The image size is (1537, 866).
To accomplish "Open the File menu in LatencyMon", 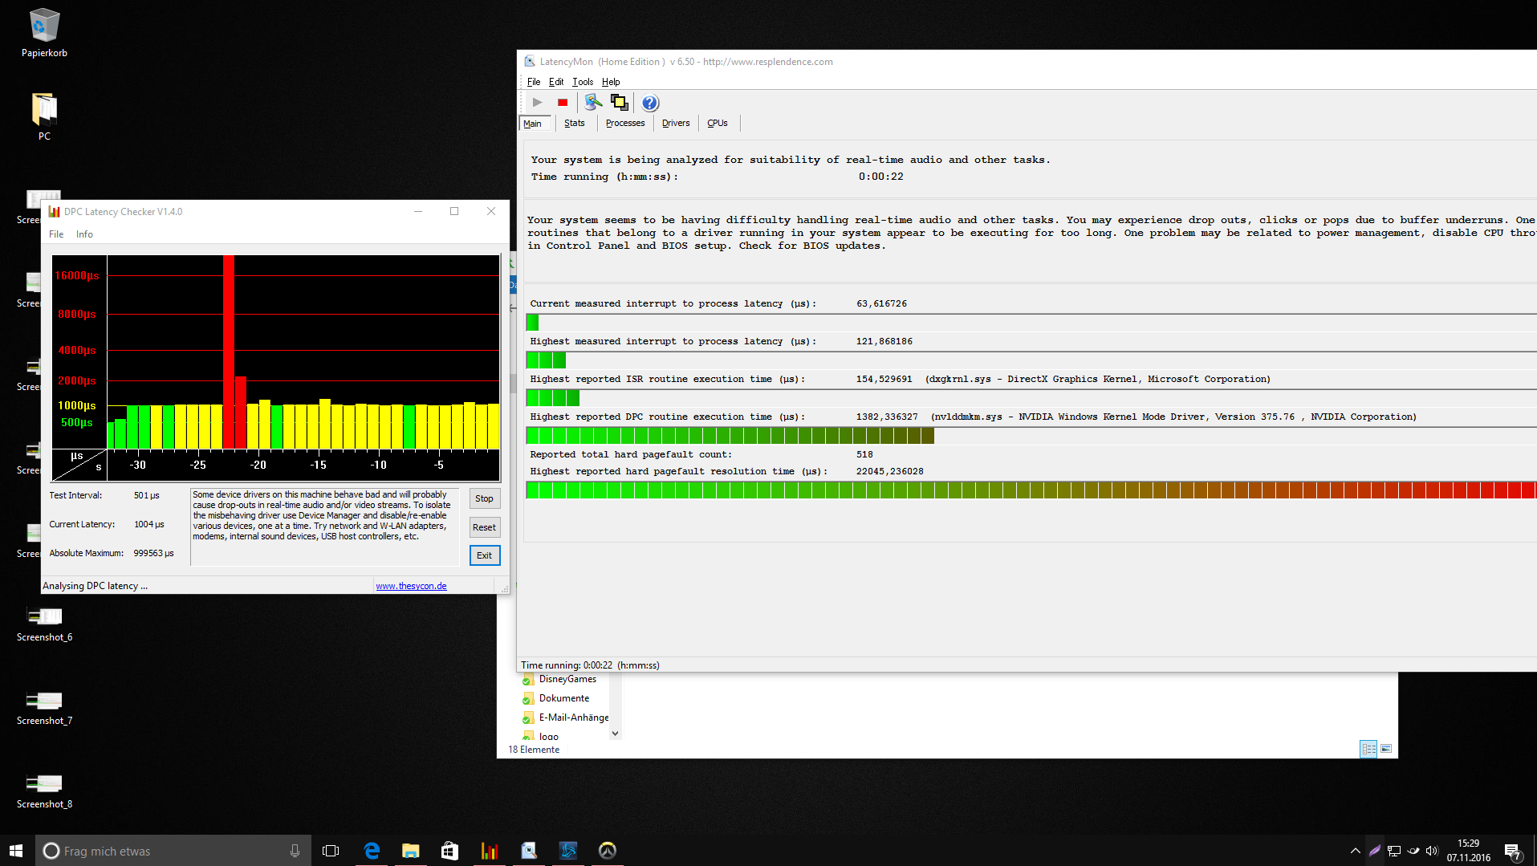I will (x=534, y=82).
